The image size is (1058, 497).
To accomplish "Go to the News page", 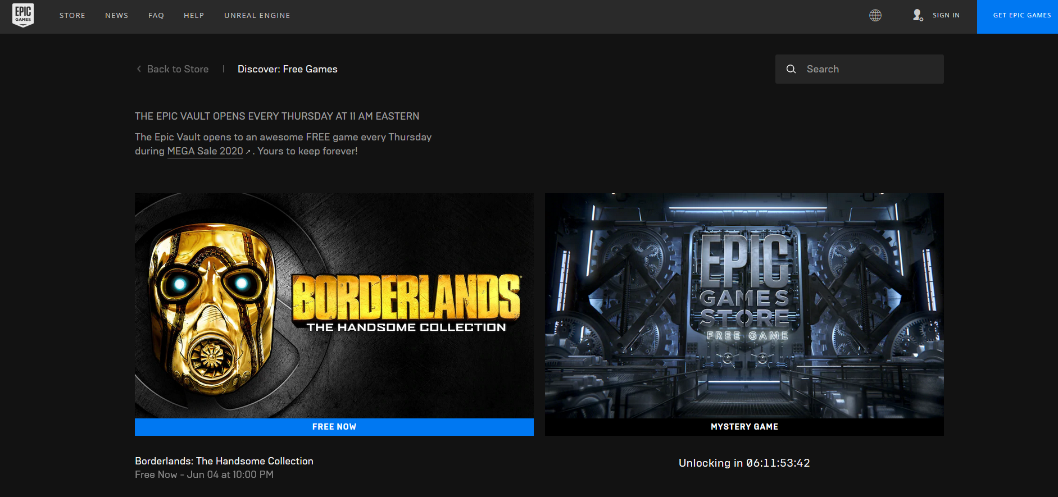I will (116, 15).
